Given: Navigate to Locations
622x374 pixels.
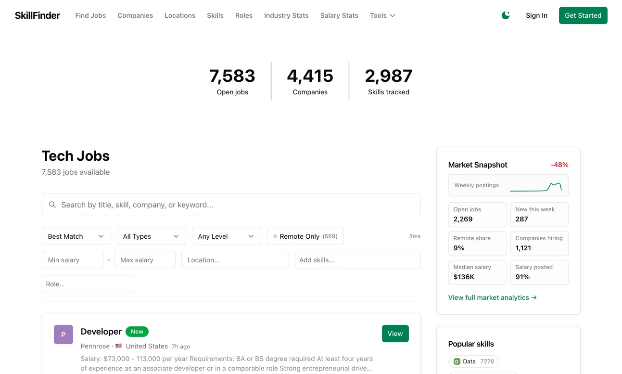Looking at the screenshot, I should (x=180, y=15).
